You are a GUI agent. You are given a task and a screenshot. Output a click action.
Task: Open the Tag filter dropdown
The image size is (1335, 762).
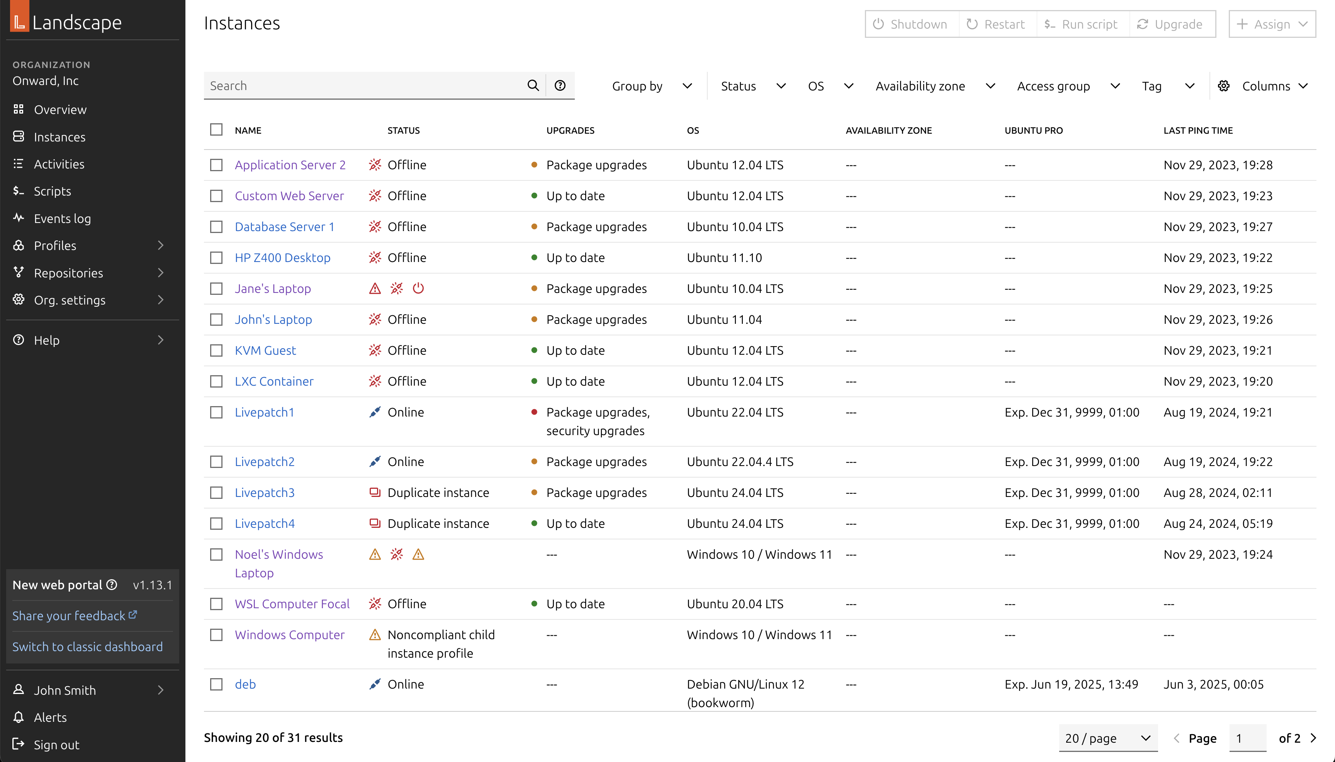pyautogui.click(x=1168, y=86)
